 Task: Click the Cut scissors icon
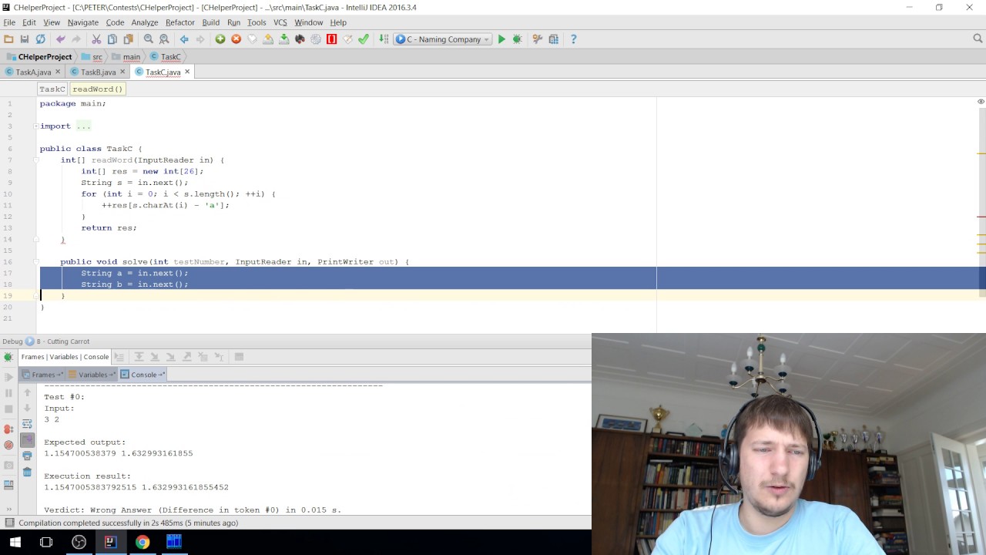(x=96, y=39)
